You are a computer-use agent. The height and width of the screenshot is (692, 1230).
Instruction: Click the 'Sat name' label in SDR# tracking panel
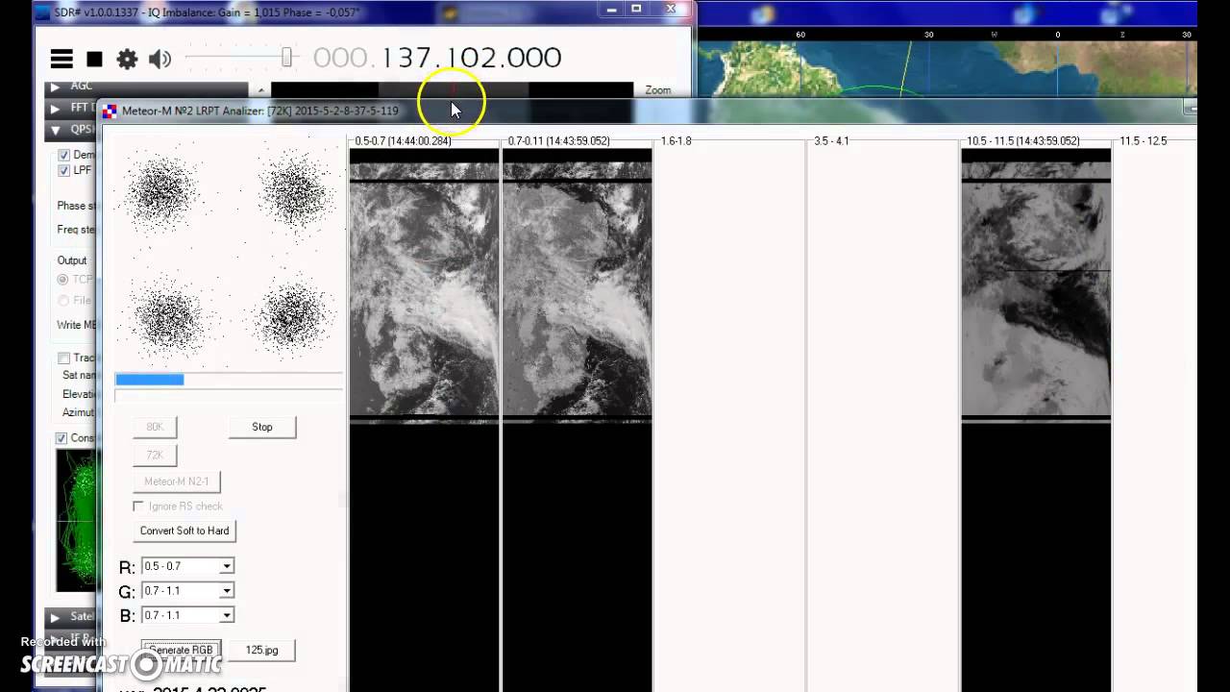click(x=80, y=376)
